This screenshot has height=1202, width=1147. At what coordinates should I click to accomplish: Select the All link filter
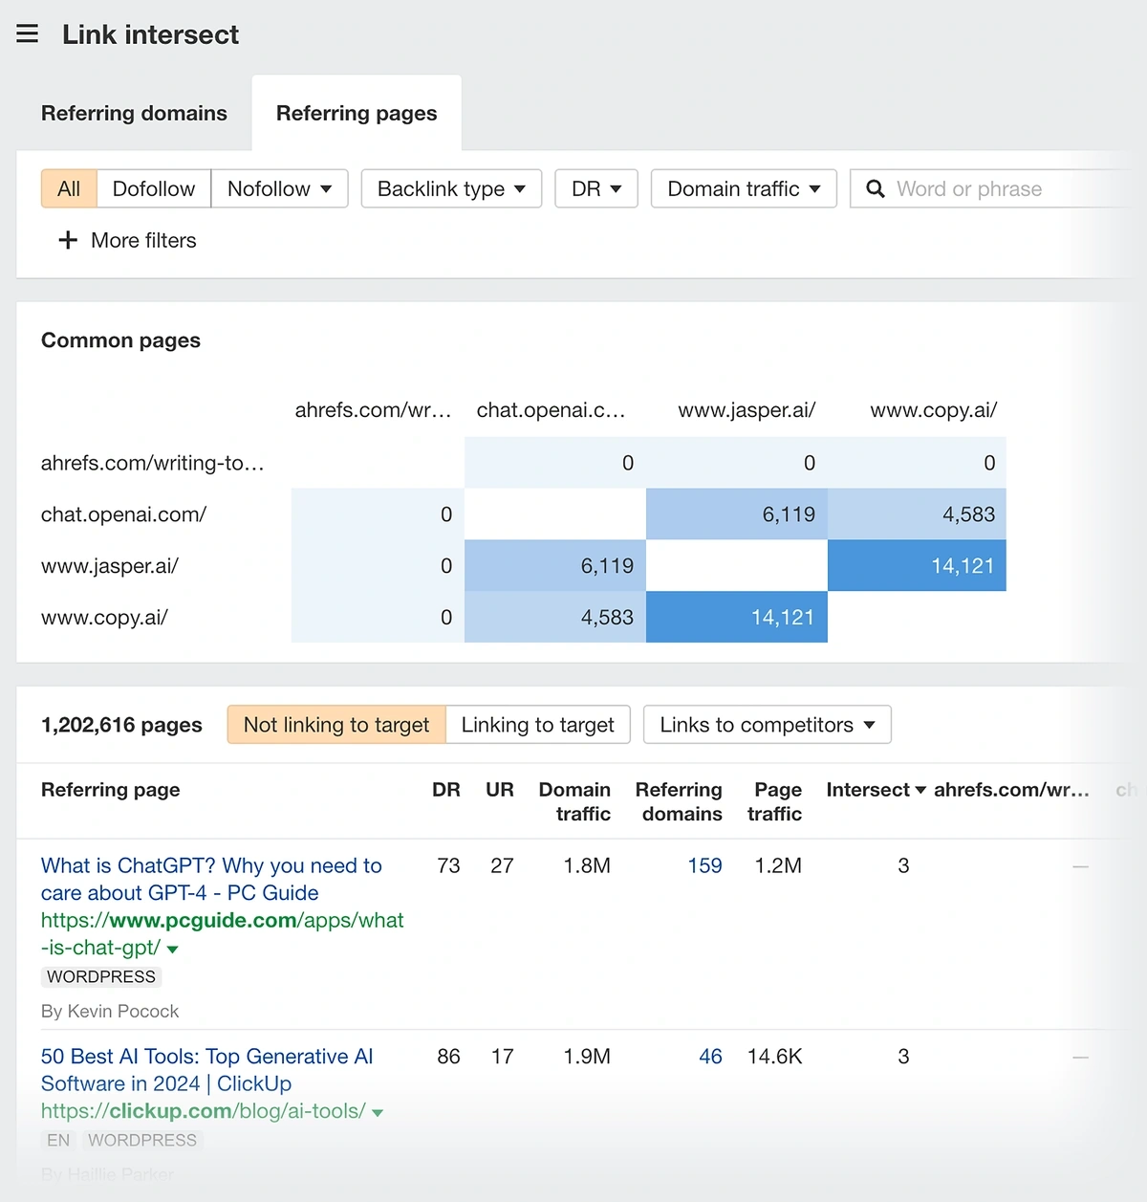69,188
